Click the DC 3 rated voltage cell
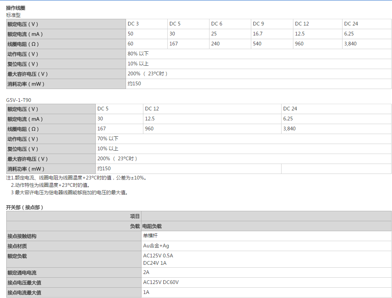Image resolution: width=392 pixels, height=298 pixels. [133, 24]
